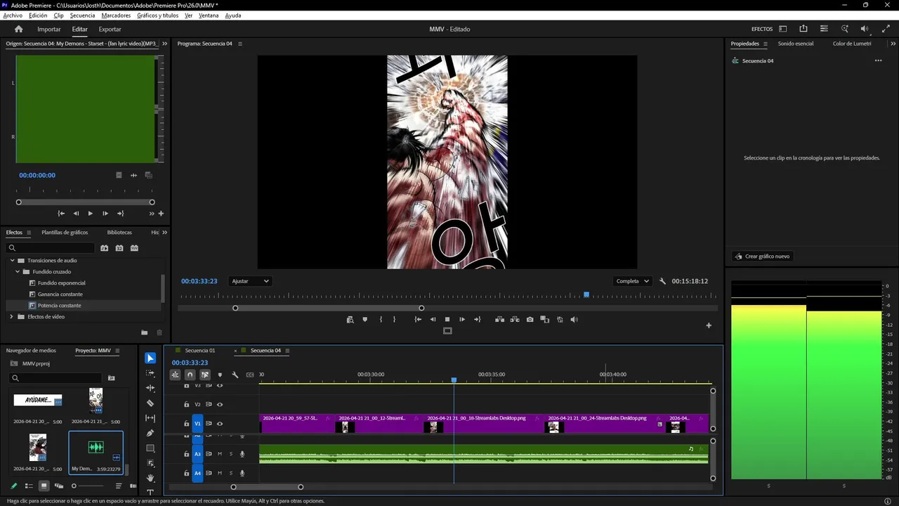
Task: Select the Track Select Forward tool
Action: pos(150,373)
